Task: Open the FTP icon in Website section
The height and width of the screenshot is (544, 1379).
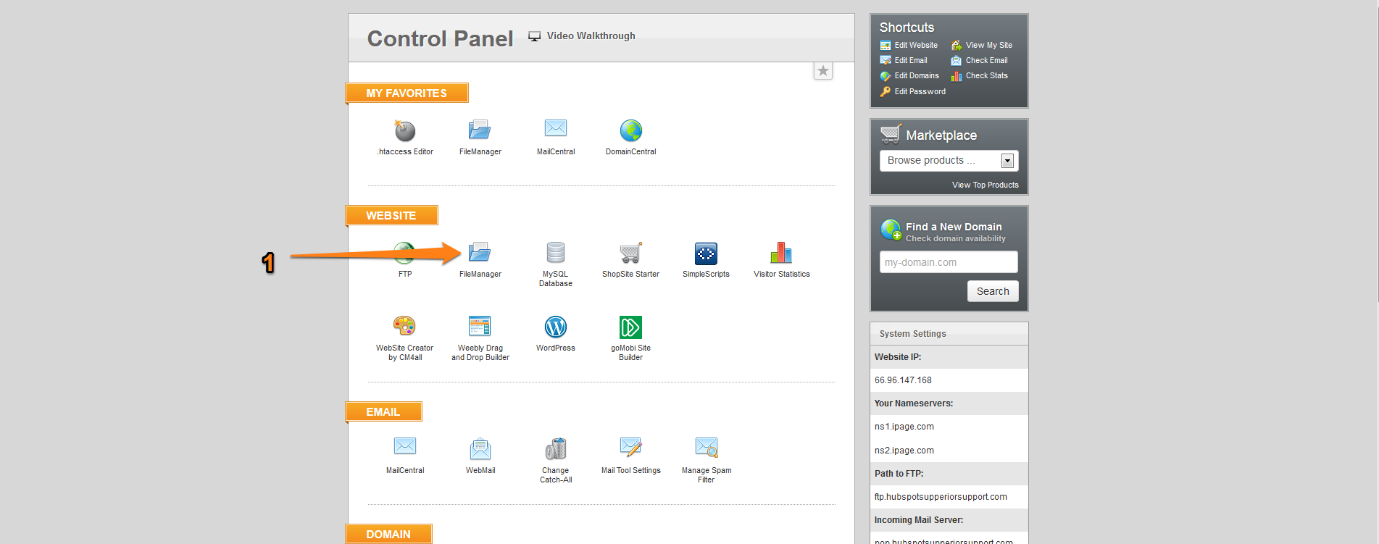Action: coord(404,253)
